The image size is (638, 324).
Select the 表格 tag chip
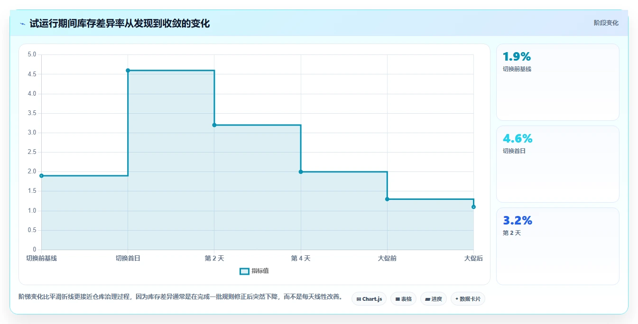click(403, 299)
